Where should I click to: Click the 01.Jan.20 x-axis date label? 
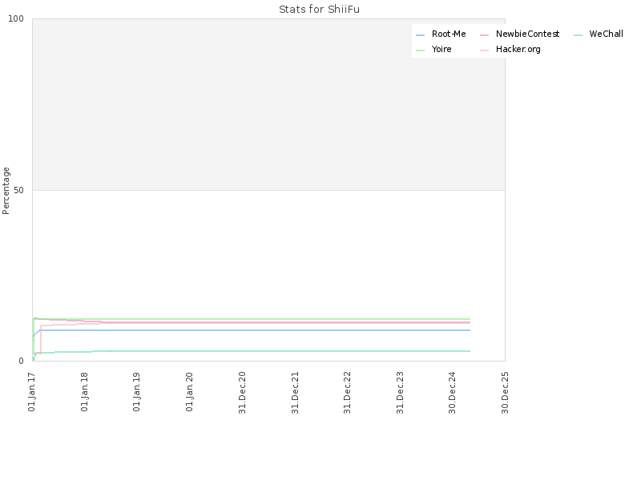click(x=189, y=392)
